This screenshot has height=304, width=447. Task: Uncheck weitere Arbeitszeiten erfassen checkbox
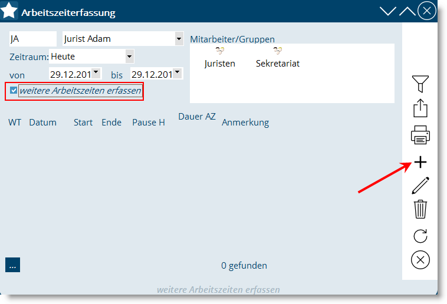[14, 90]
